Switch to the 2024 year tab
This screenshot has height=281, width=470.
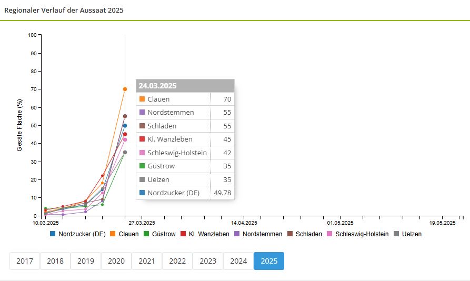(x=238, y=261)
